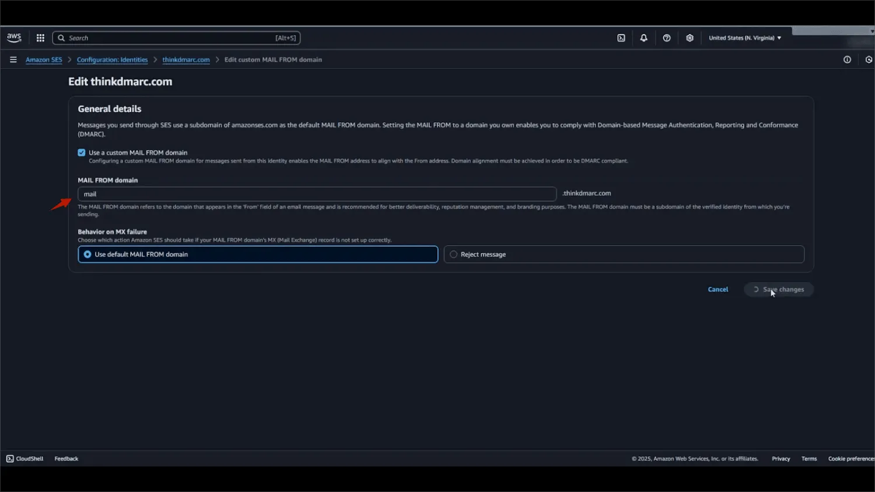The image size is (875, 492).
Task: Select the Reject message option
Action: pos(624,254)
